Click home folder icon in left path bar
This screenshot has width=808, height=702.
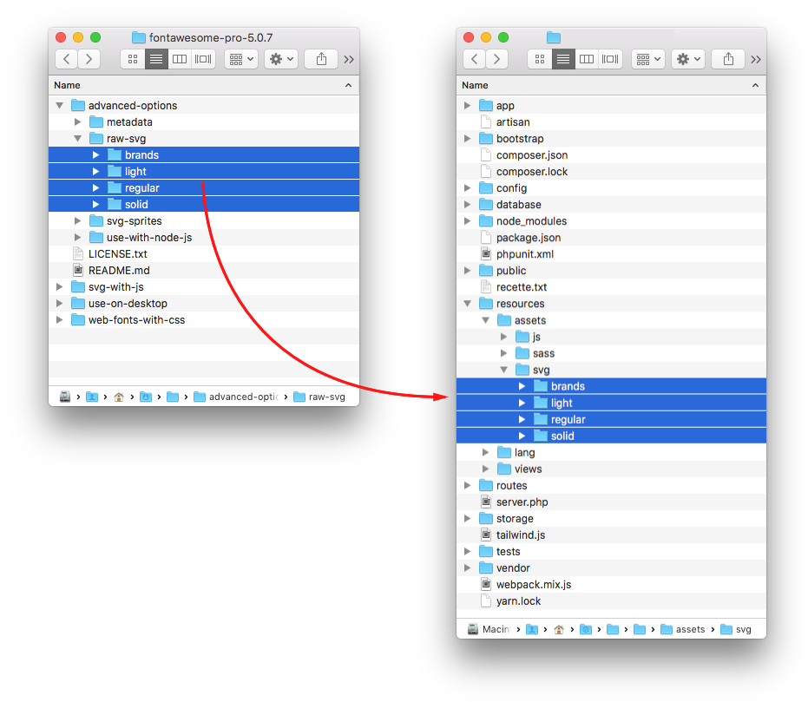click(119, 397)
